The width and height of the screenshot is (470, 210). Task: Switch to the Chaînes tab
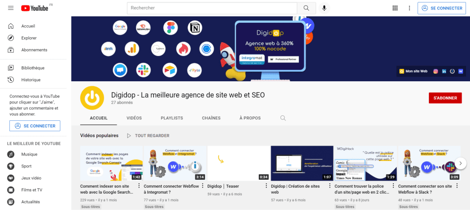click(x=211, y=118)
